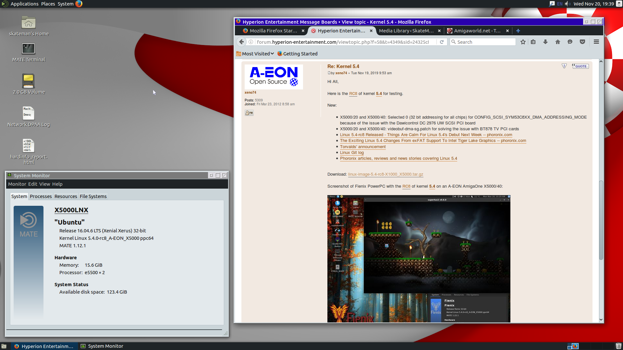Open Monitor menu in System Monitor
The height and width of the screenshot is (350, 623).
coord(17,184)
